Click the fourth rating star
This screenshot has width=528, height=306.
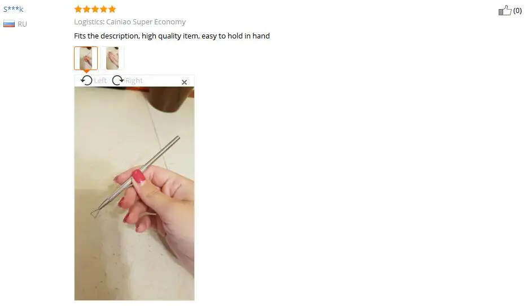tap(104, 9)
